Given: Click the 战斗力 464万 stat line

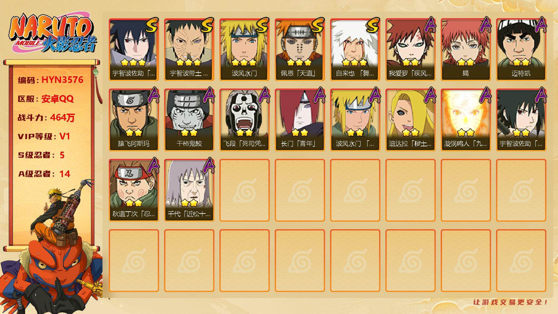Looking at the screenshot, I should point(46,117).
